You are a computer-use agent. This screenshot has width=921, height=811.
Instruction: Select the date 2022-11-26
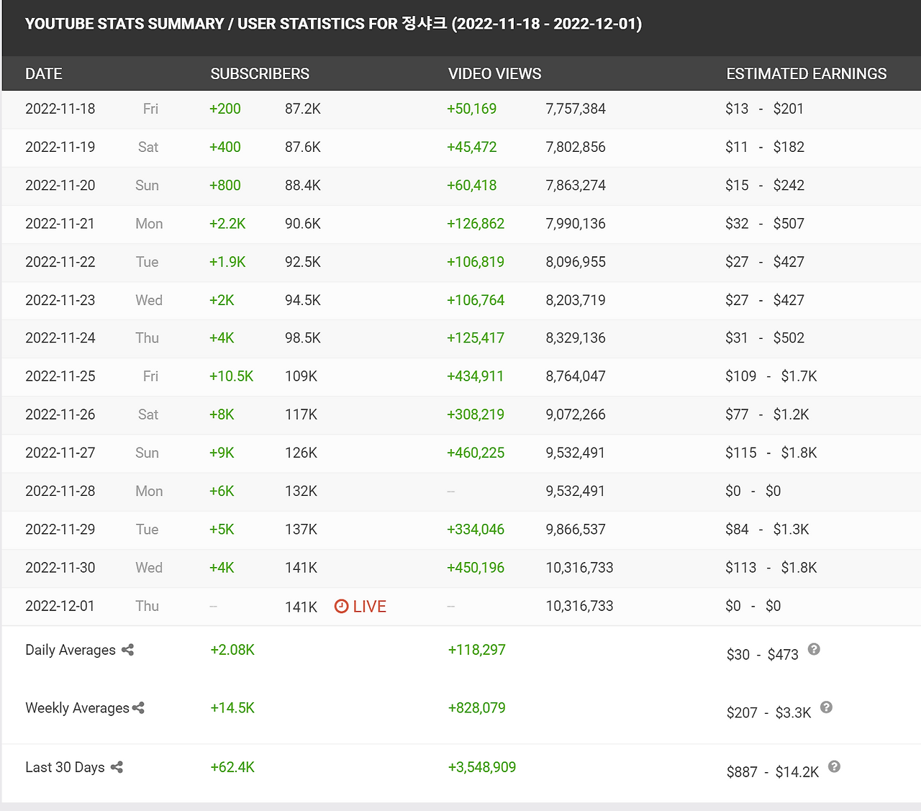pyautogui.click(x=60, y=414)
